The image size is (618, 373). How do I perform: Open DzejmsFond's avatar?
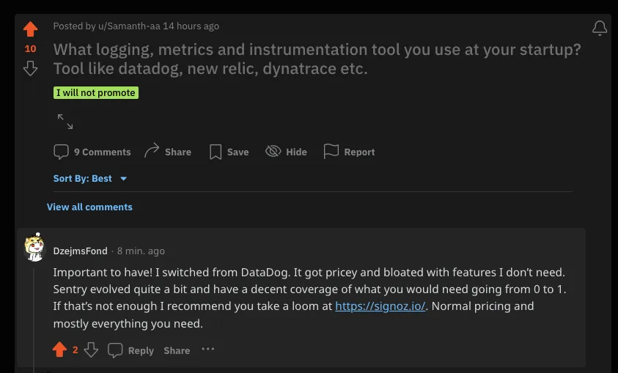pyautogui.click(x=34, y=248)
